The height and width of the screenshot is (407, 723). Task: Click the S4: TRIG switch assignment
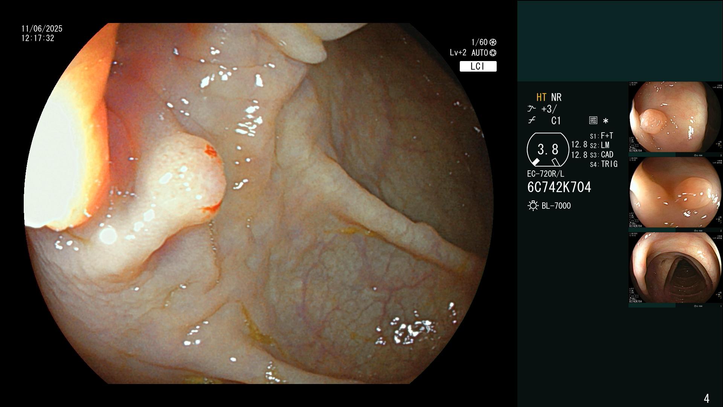click(x=604, y=164)
